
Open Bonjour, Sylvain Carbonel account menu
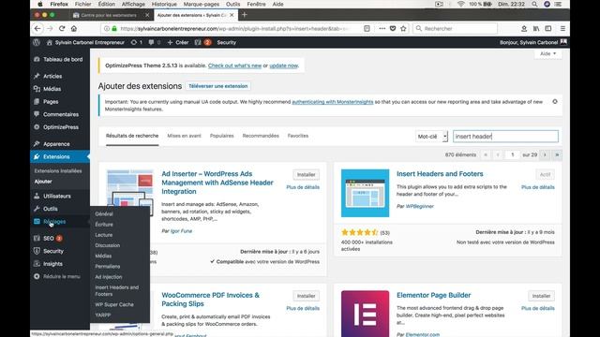[x=533, y=42]
